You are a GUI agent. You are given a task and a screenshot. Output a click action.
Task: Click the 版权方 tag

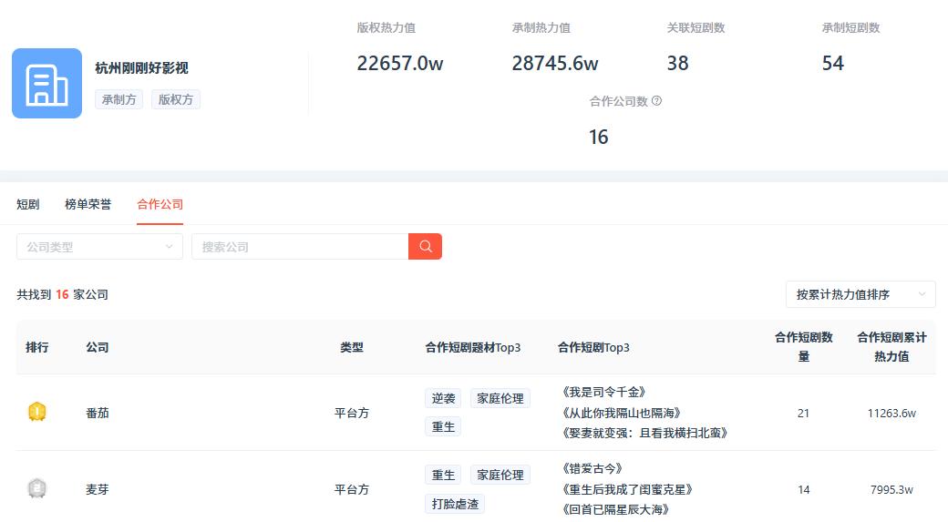point(175,99)
